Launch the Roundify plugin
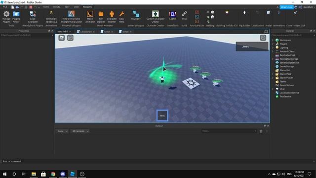316x178 pixels. click(x=136, y=15)
